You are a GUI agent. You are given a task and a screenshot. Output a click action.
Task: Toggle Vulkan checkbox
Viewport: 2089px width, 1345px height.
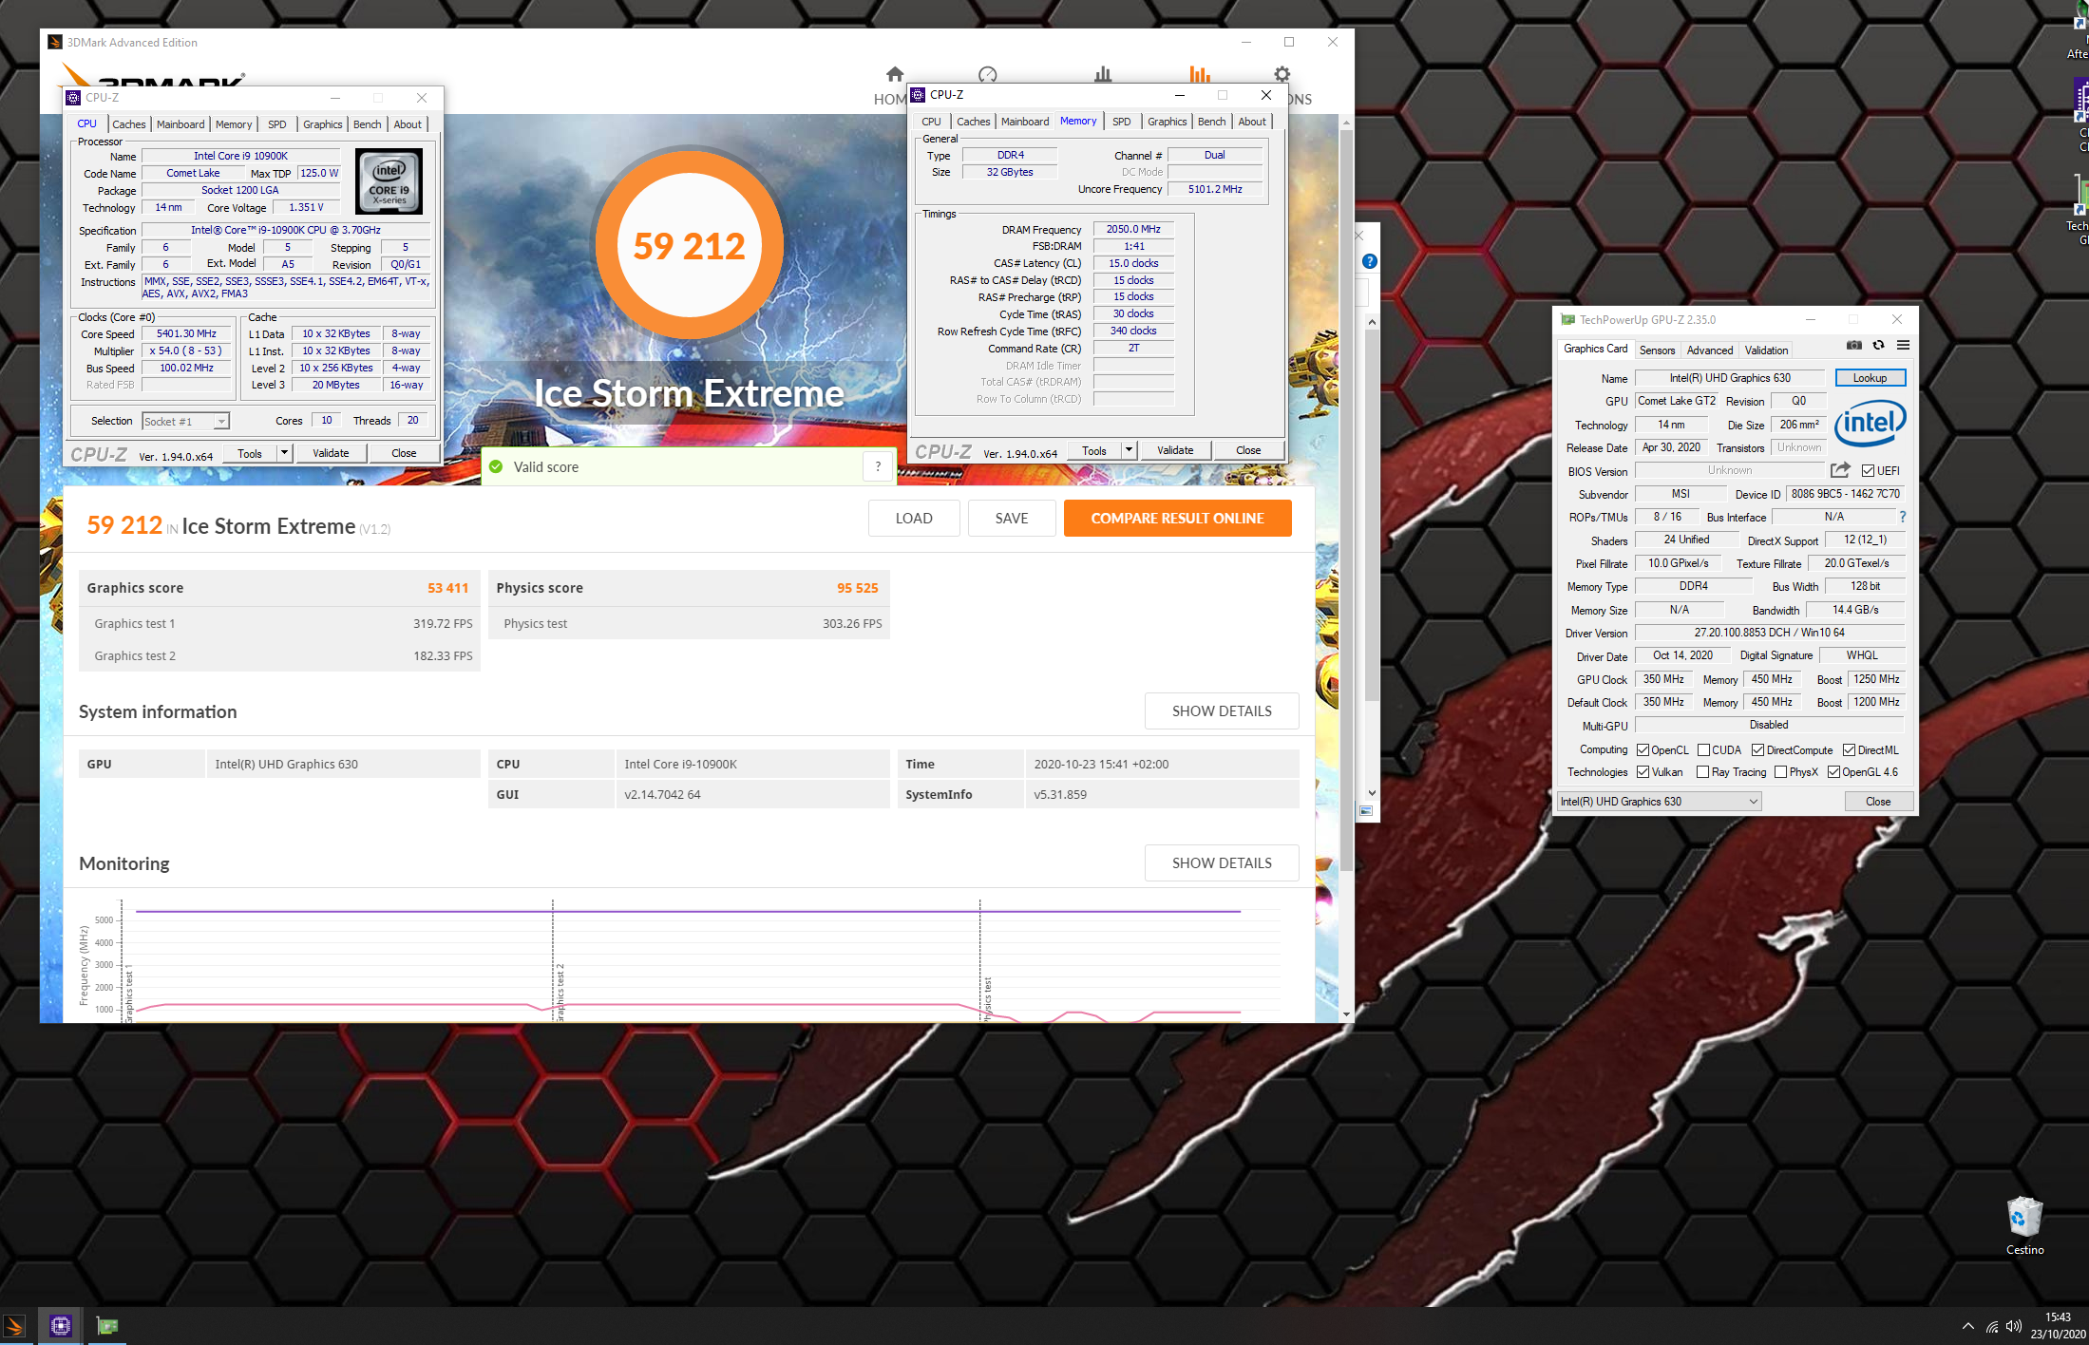pyautogui.click(x=1643, y=772)
